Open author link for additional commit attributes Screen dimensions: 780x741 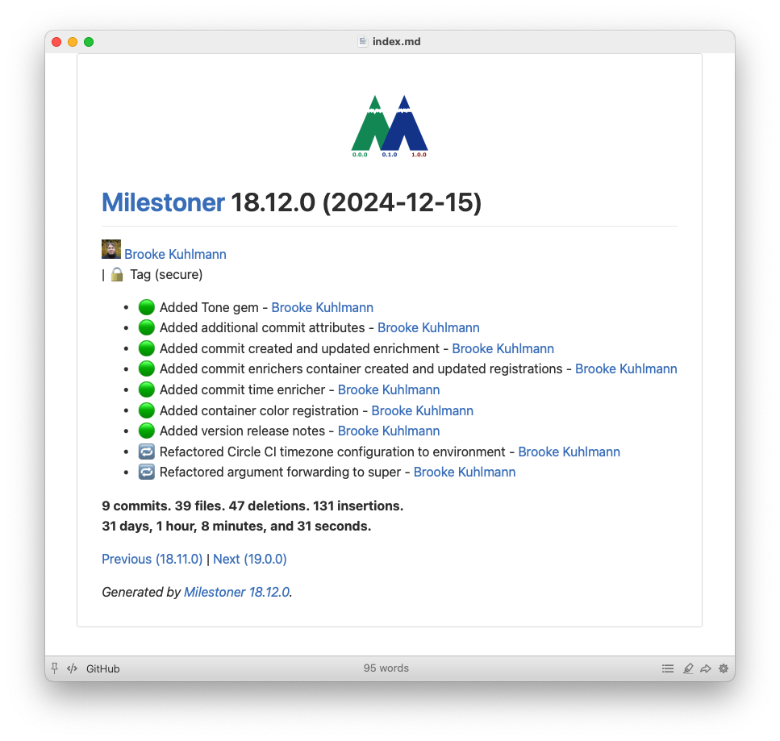[428, 327]
